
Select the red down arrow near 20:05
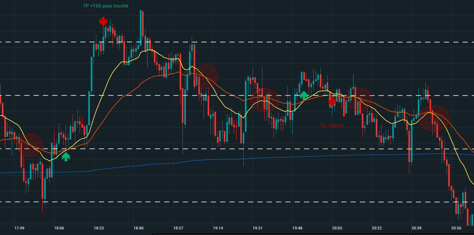[x=332, y=102]
